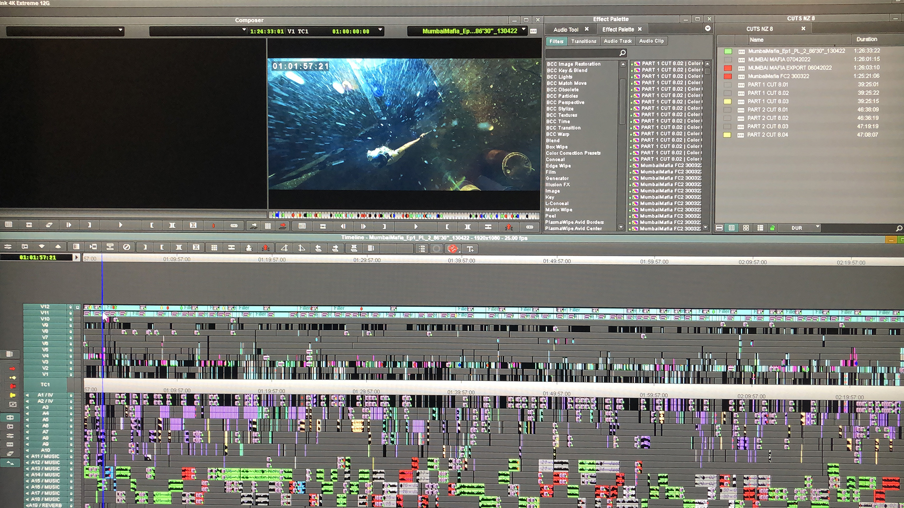Switch to the Transitions tab
The image size is (904, 508).
pyautogui.click(x=583, y=41)
